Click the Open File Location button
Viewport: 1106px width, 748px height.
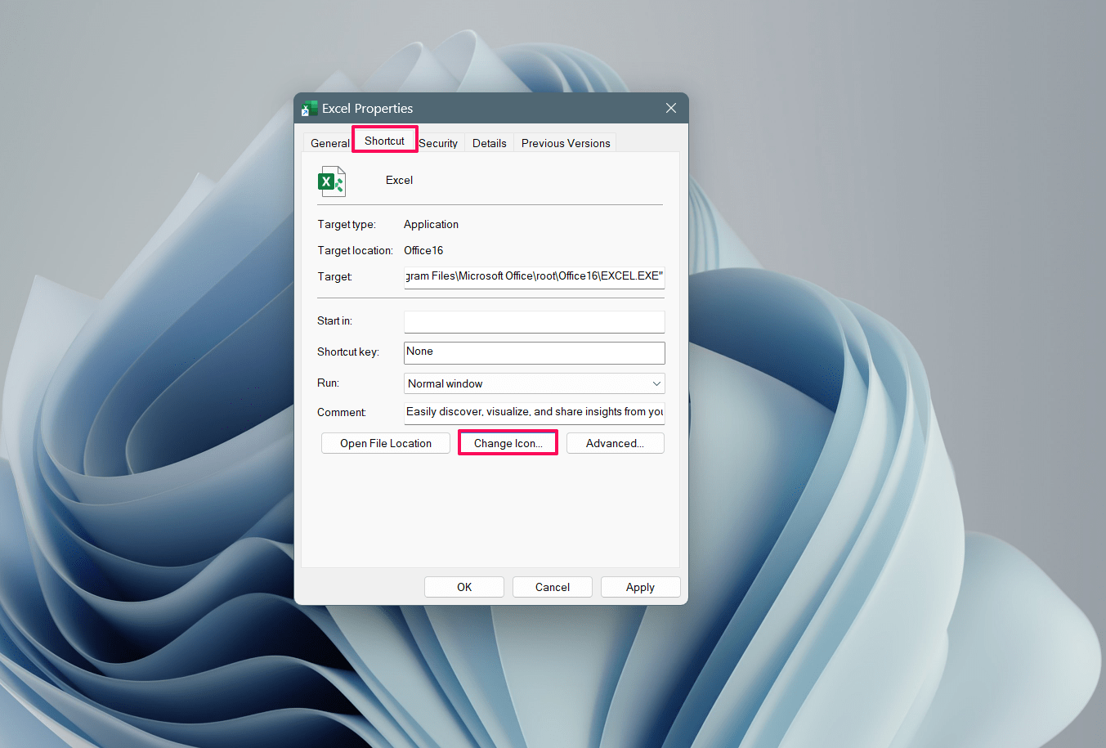pos(386,443)
